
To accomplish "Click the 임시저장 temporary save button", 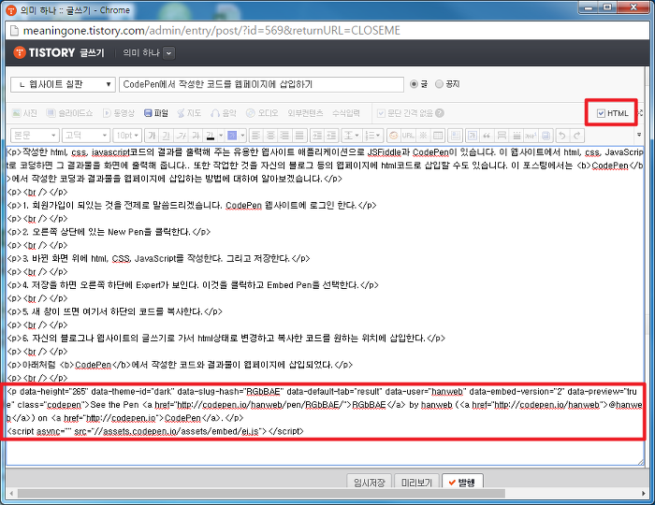I will [x=369, y=482].
